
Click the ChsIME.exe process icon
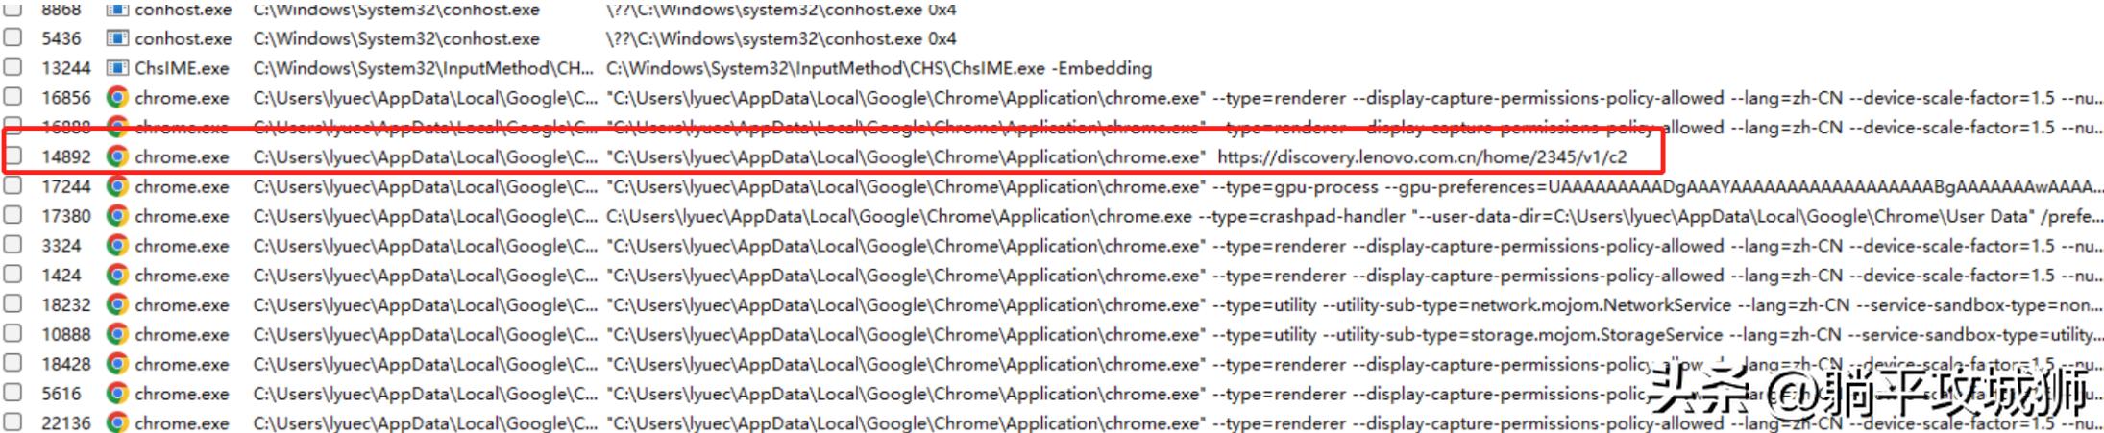tap(117, 68)
